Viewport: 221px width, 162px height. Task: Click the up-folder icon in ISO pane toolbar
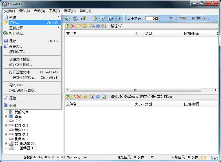(68, 26)
